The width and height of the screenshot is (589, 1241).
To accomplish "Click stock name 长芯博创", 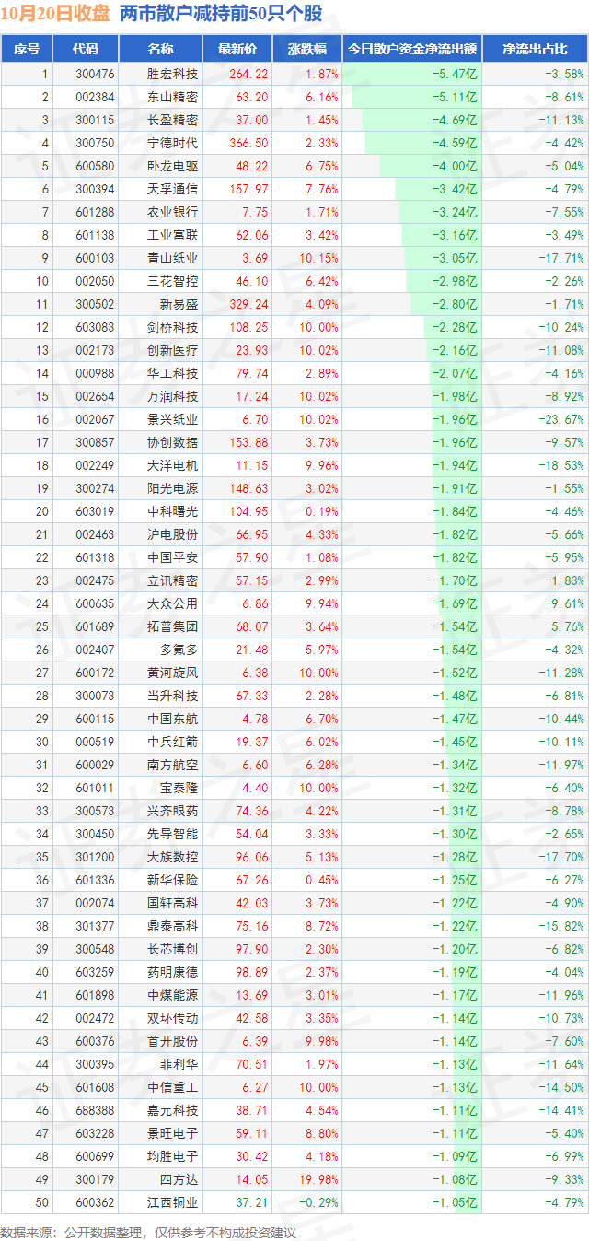I will click(172, 949).
